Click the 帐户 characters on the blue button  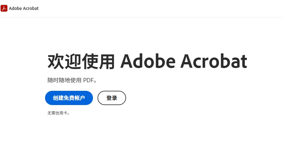(80, 98)
